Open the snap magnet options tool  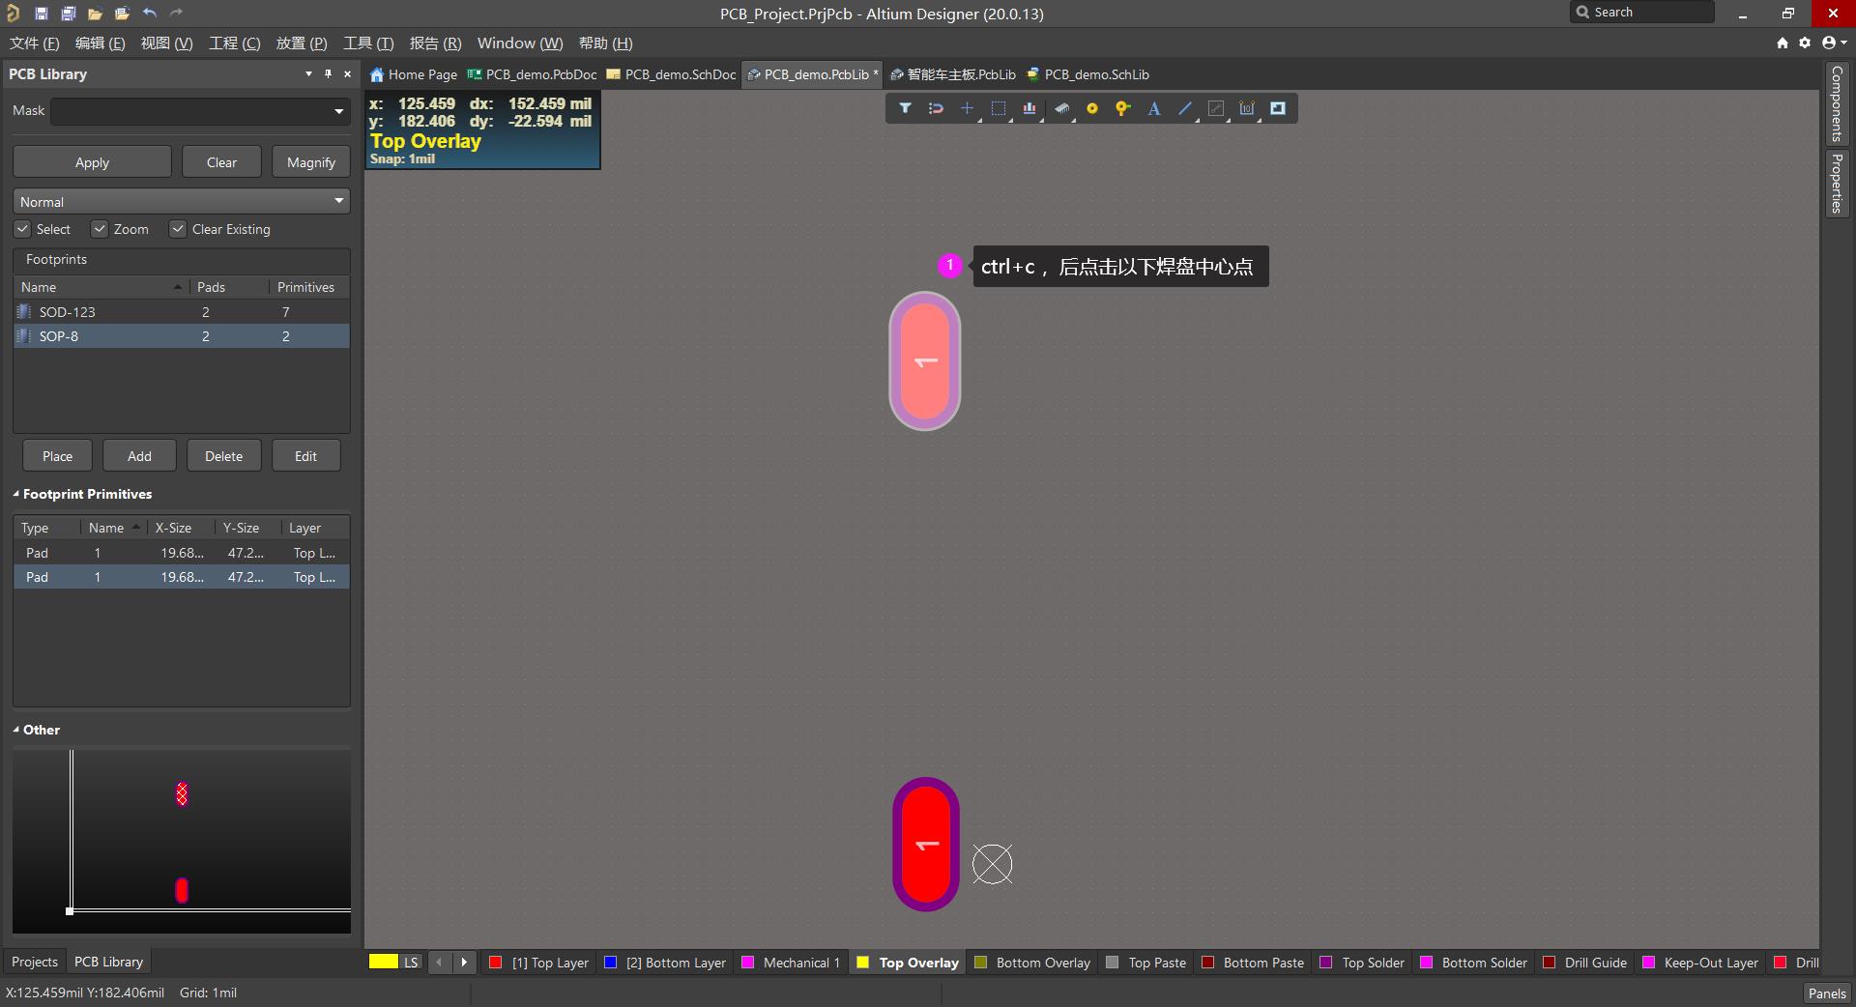pyautogui.click(x=936, y=109)
